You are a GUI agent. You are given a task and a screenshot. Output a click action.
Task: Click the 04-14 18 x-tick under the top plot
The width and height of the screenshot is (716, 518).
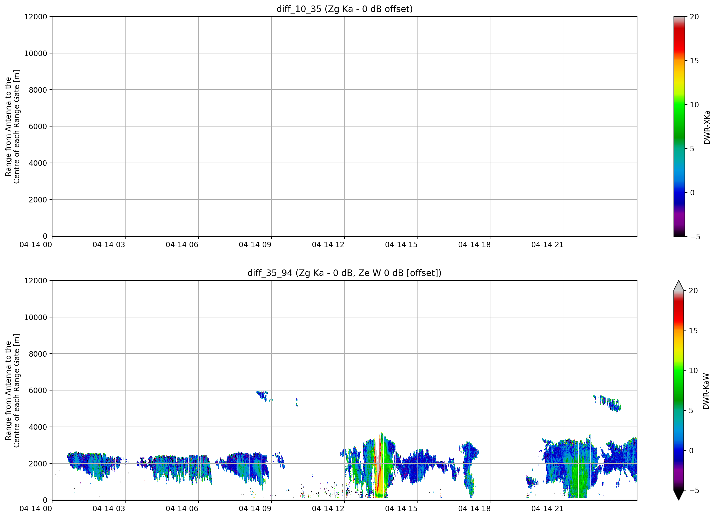[474, 245]
